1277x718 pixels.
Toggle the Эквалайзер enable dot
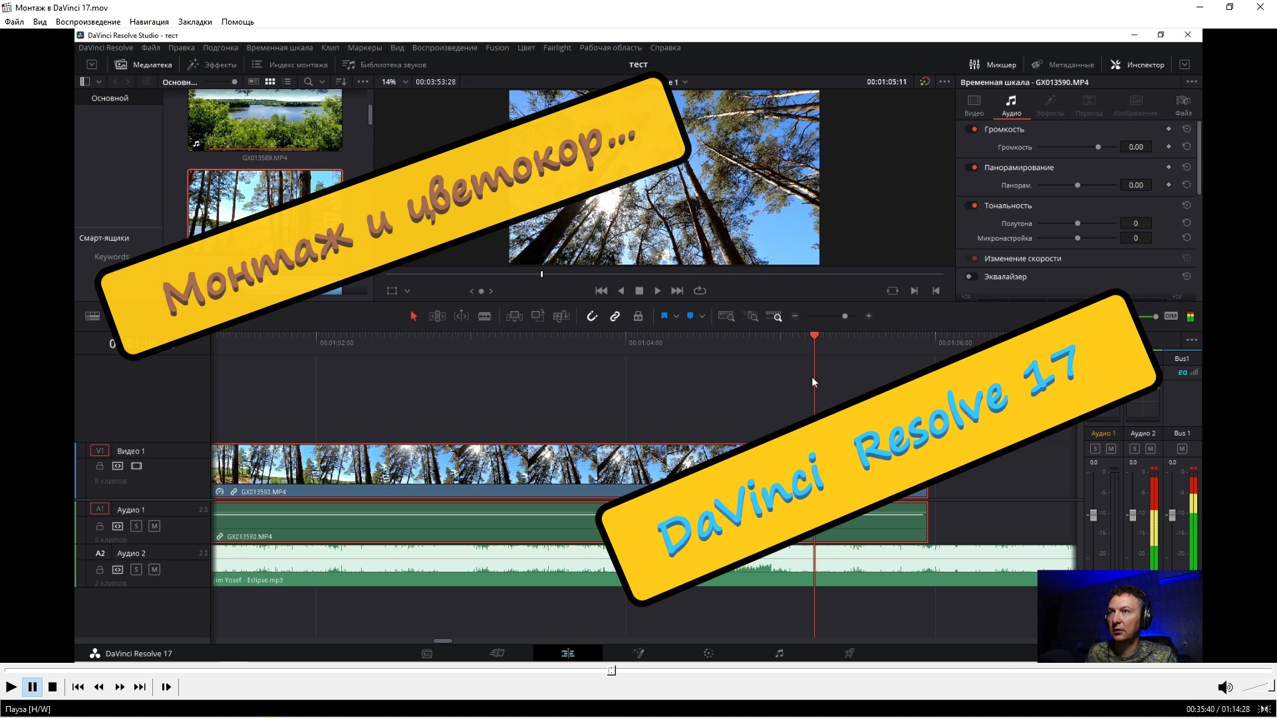969,277
